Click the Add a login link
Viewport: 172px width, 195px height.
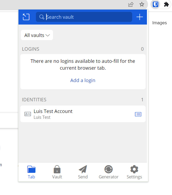(83, 80)
